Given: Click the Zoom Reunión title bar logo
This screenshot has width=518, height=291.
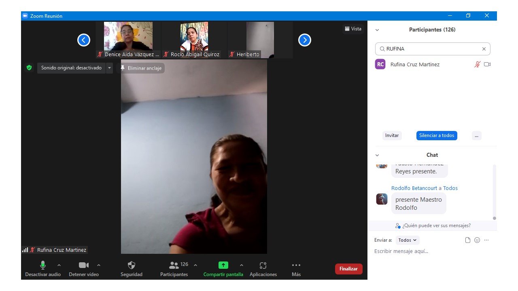Looking at the screenshot, I should [25, 16].
